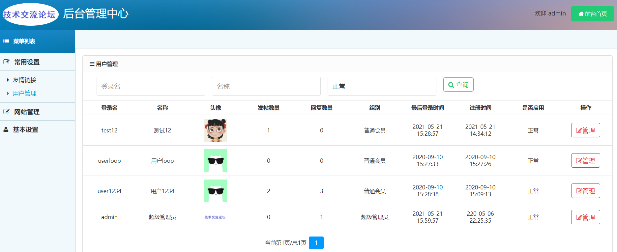
Task: Click the edit icon beside 网站管理
Action: click(x=6, y=112)
